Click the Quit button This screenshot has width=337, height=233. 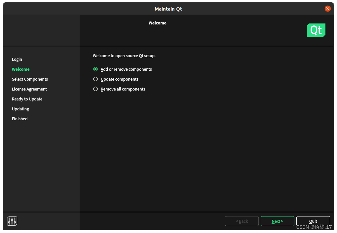(x=313, y=221)
